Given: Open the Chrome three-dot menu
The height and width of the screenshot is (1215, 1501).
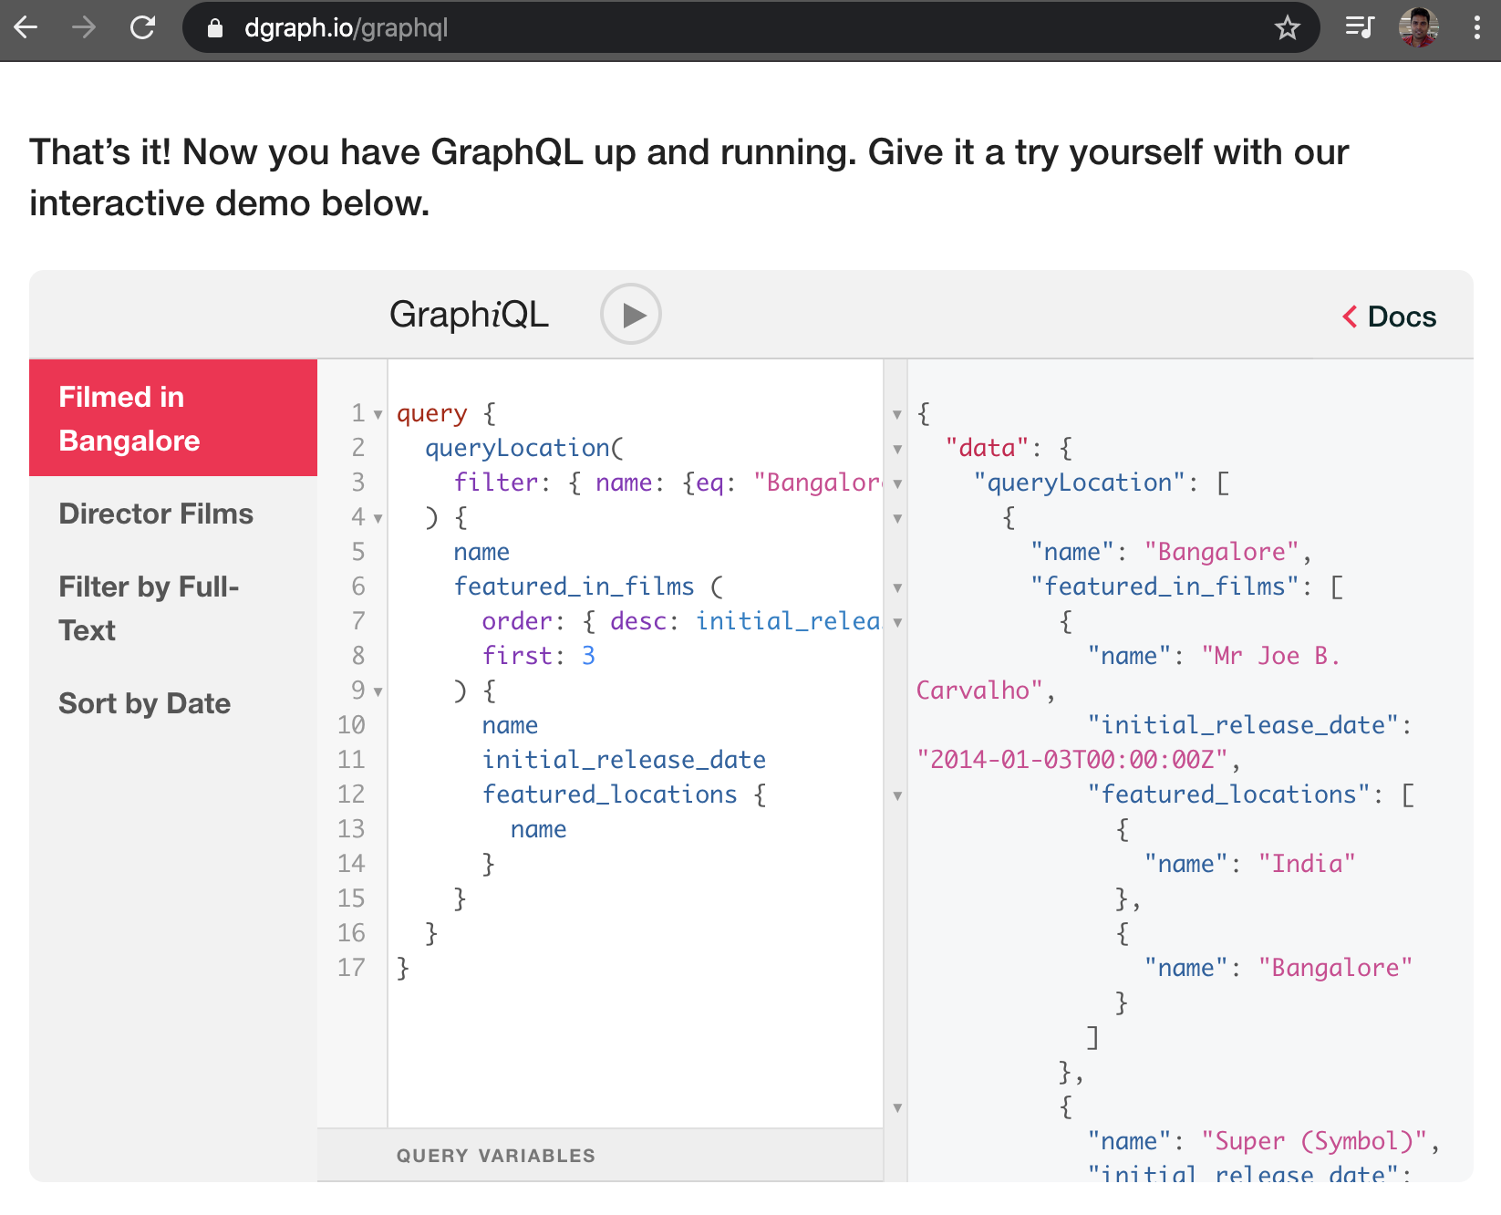Looking at the screenshot, I should (1476, 27).
